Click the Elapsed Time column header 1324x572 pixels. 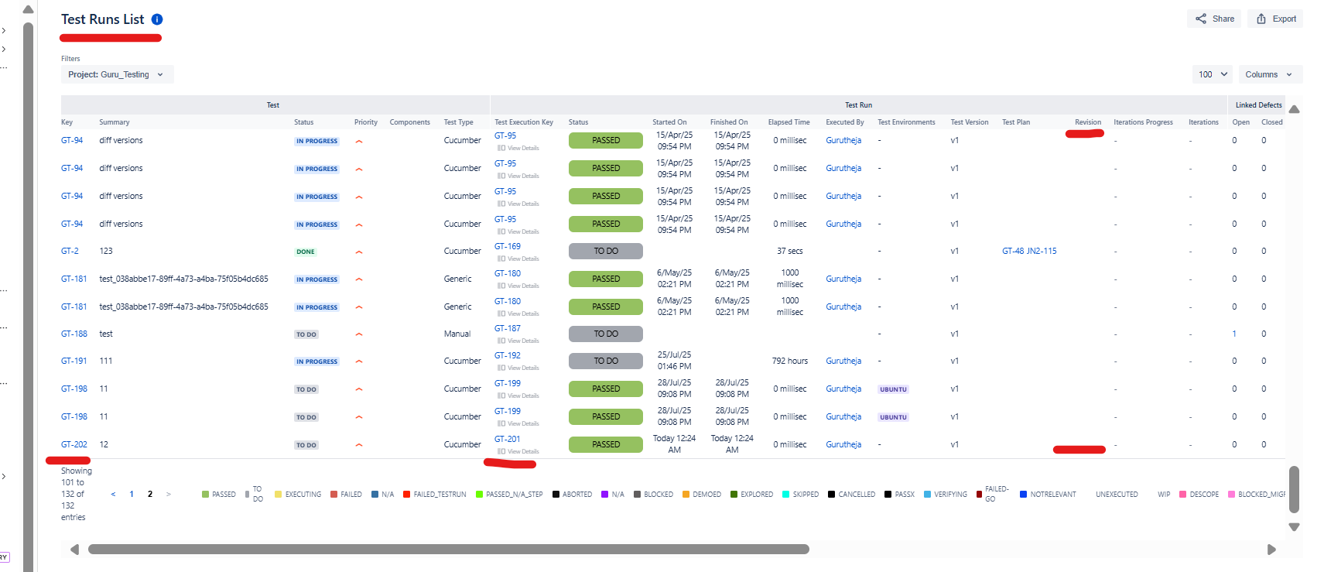click(x=789, y=122)
